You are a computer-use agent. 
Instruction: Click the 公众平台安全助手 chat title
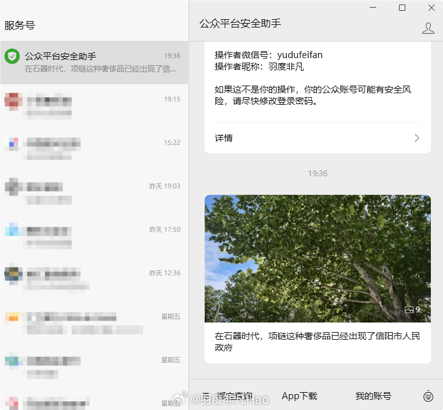pos(240,24)
